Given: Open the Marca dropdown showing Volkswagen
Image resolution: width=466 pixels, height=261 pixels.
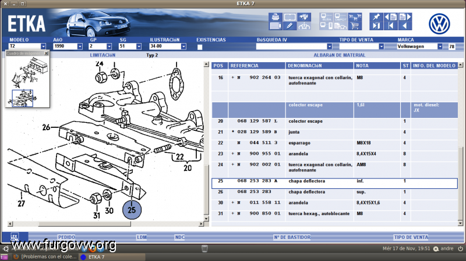Looking at the screenshot, I should tap(440, 47).
